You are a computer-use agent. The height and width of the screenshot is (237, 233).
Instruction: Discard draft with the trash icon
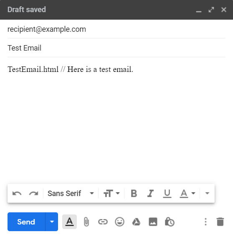coord(220,222)
